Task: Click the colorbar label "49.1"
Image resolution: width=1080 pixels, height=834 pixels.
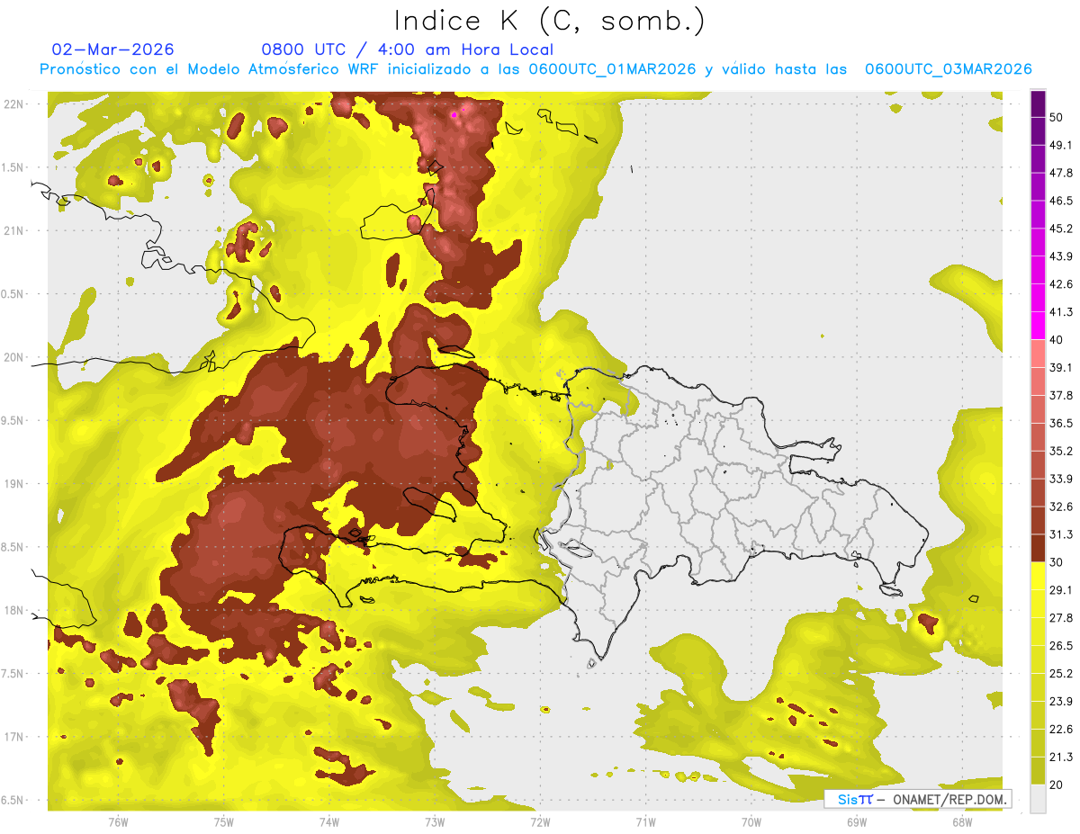Action: pos(1061,146)
